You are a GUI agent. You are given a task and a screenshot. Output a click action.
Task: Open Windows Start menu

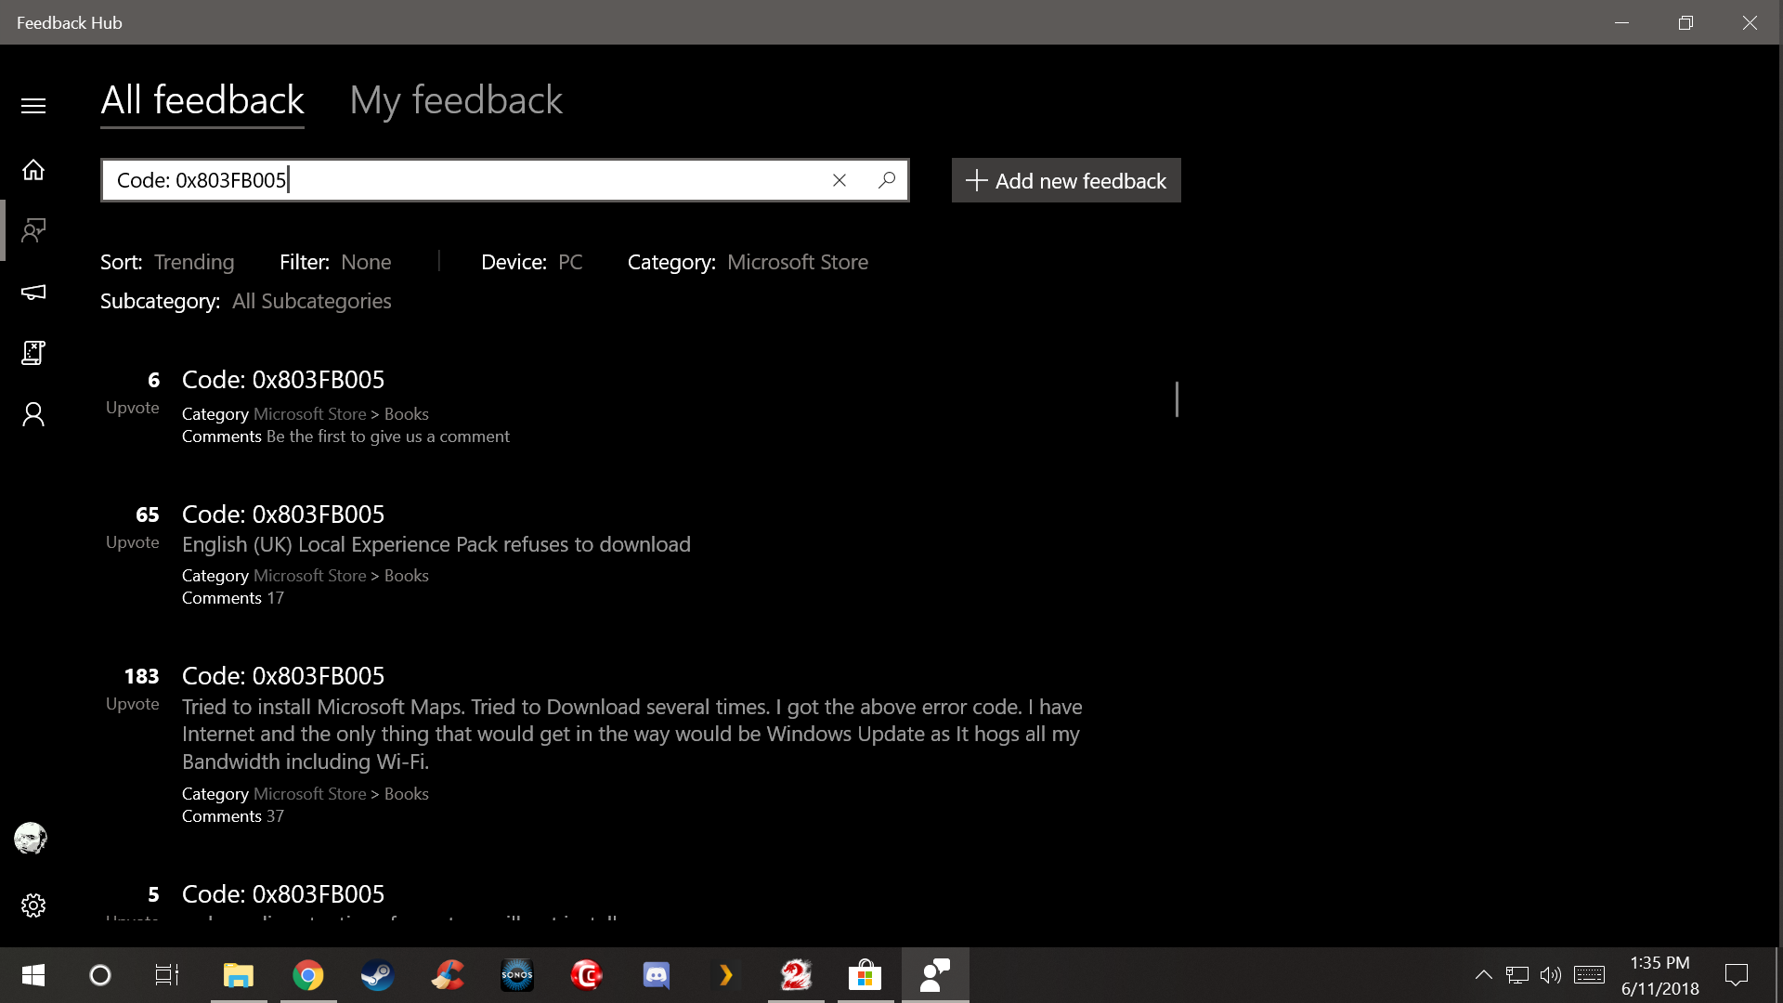[x=33, y=975]
